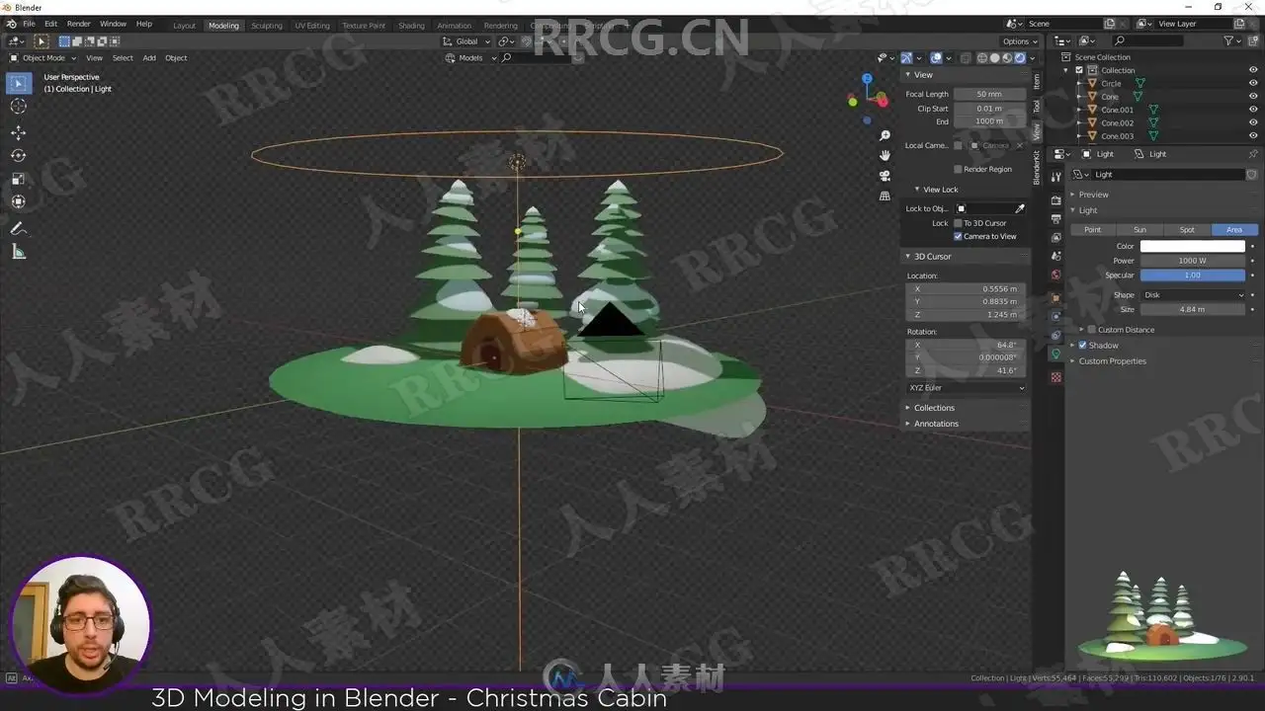Click the Focal Length field

coord(989,95)
